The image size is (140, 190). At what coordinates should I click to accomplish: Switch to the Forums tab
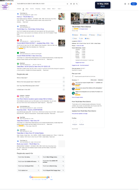tap(32, 9)
